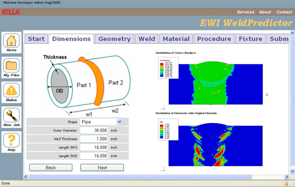Switch to the Procedure tab

coord(214,39)
